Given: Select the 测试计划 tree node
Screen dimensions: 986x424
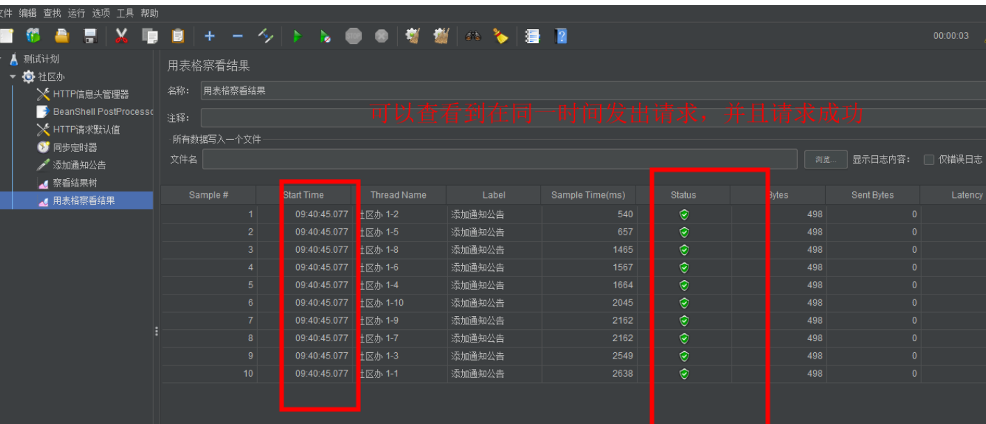Looking at the screenshot, I should click(x=41, y=59).
